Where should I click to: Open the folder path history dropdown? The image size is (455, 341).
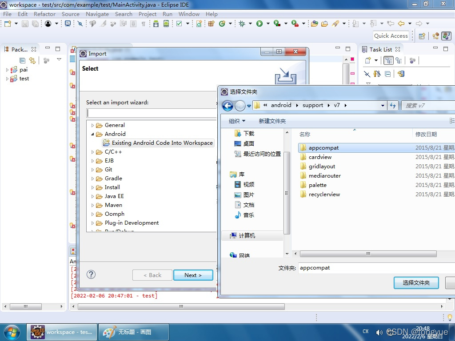tap(383, 106)
